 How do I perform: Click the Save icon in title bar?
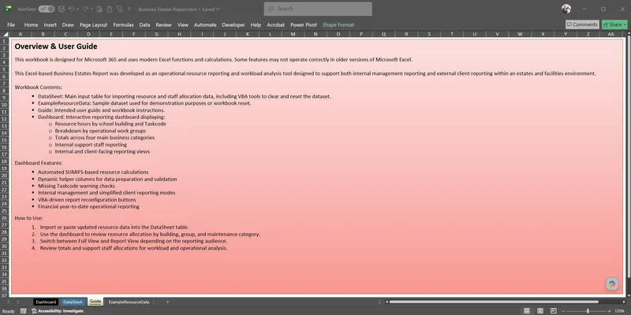62,9
